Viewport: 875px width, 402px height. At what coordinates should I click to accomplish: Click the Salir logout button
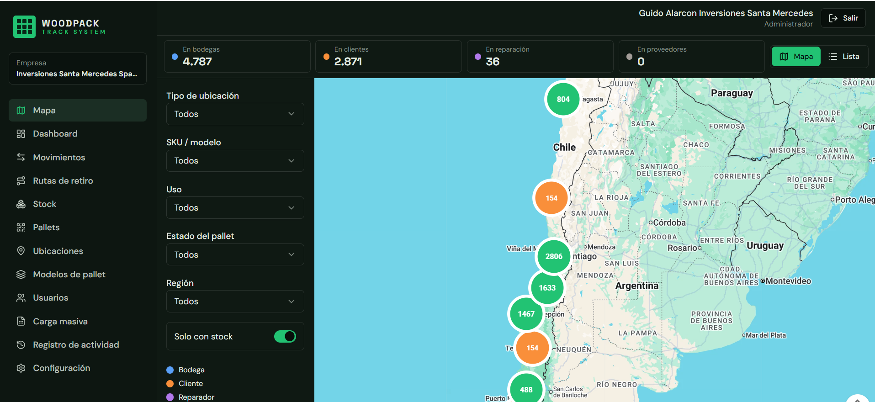[x=843, y=18]
